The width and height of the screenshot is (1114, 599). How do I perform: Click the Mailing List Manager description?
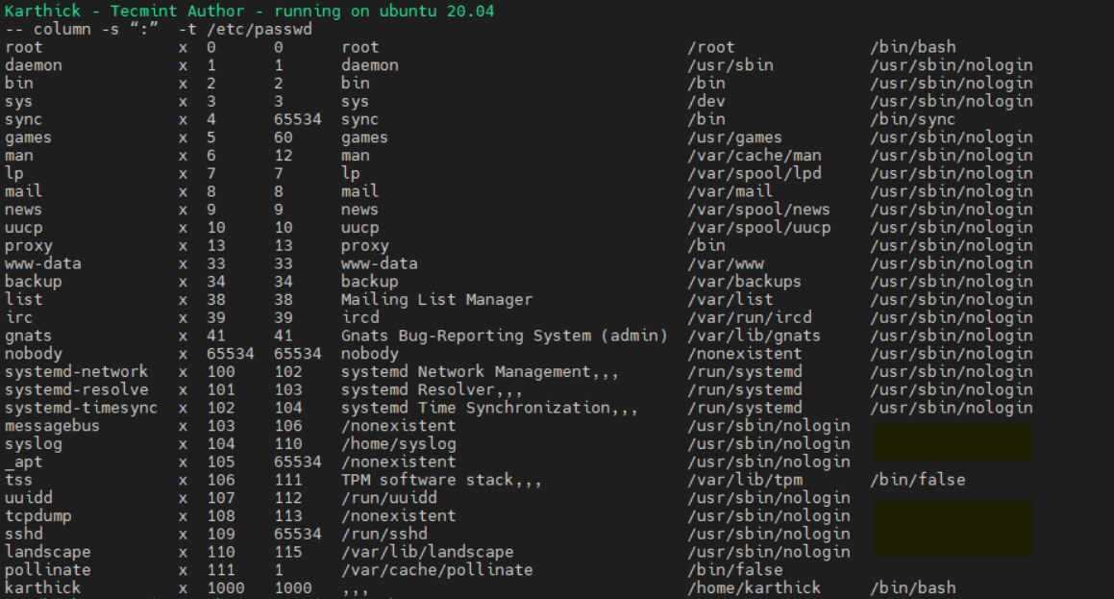(x=436, y=299)
